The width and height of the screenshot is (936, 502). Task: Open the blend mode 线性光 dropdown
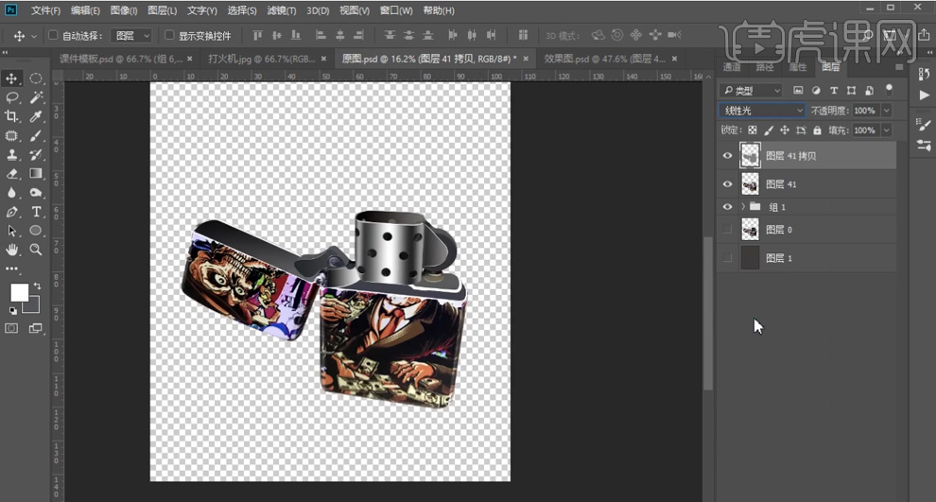click(x=762, y=111)
